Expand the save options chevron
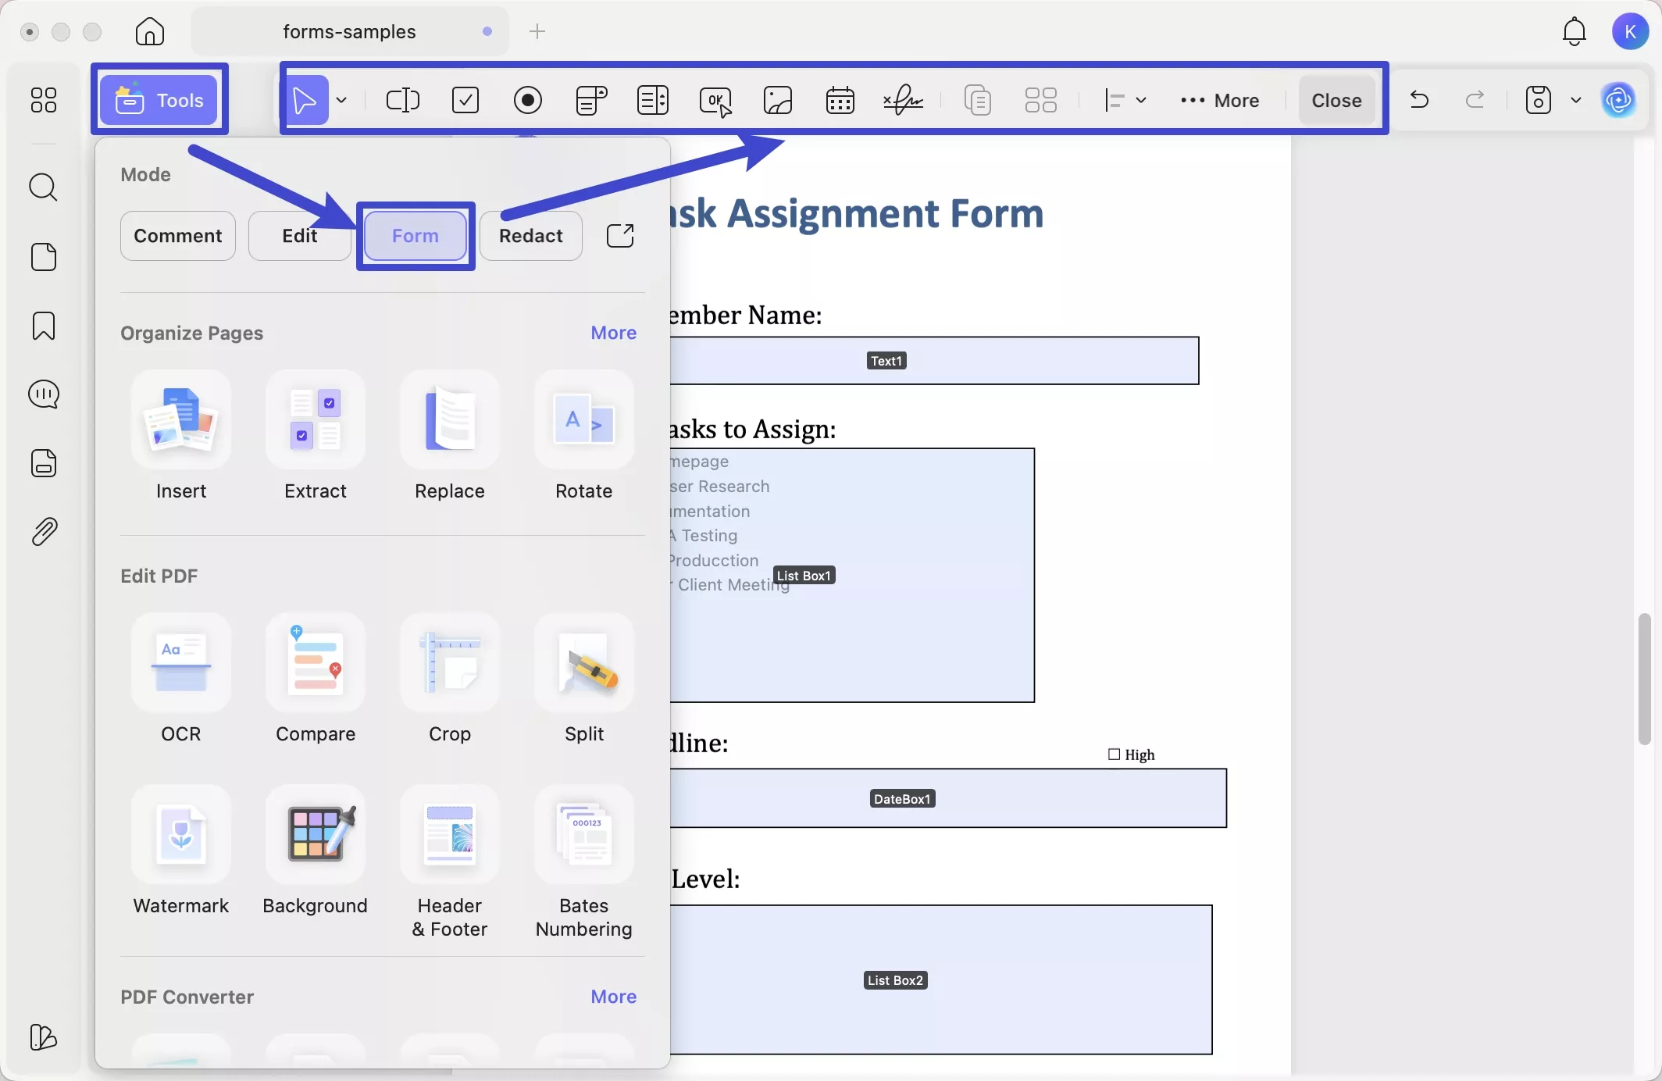This screenshot has height=1081, width=1662. (x=1575, y=100)
